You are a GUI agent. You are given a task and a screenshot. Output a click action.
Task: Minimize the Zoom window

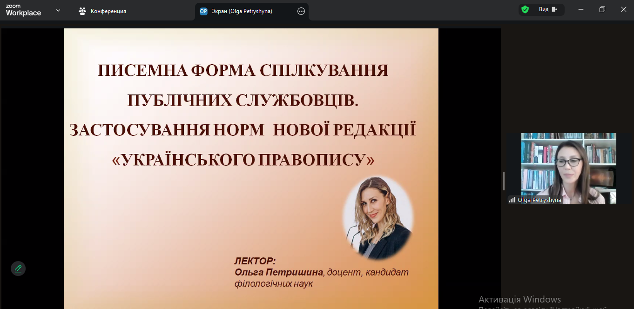click(x=580, y=9)
